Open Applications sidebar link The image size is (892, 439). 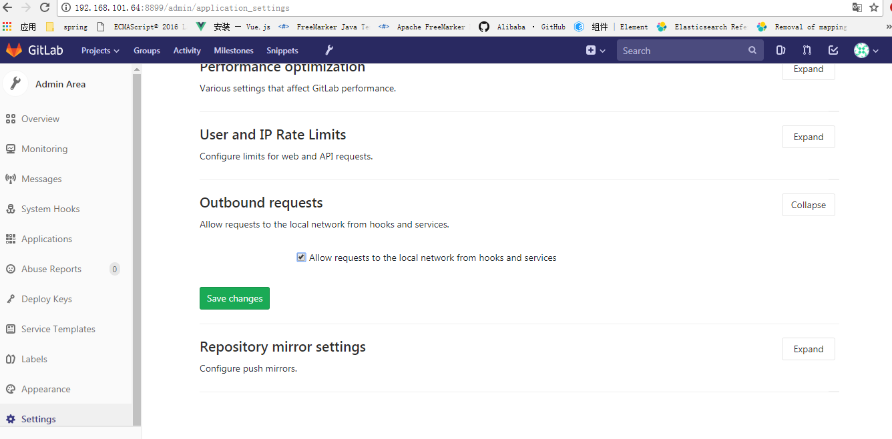[47, 239]
